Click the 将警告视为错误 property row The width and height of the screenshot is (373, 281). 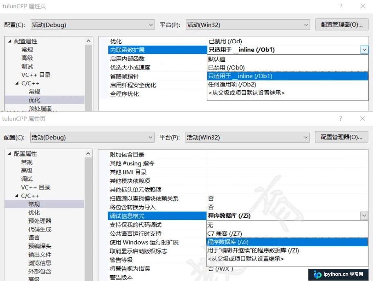(157, 268)
